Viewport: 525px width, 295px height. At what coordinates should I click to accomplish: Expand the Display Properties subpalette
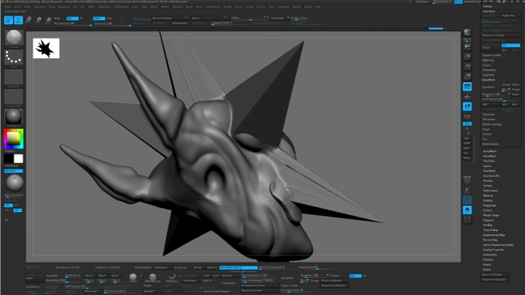[494, 250]
